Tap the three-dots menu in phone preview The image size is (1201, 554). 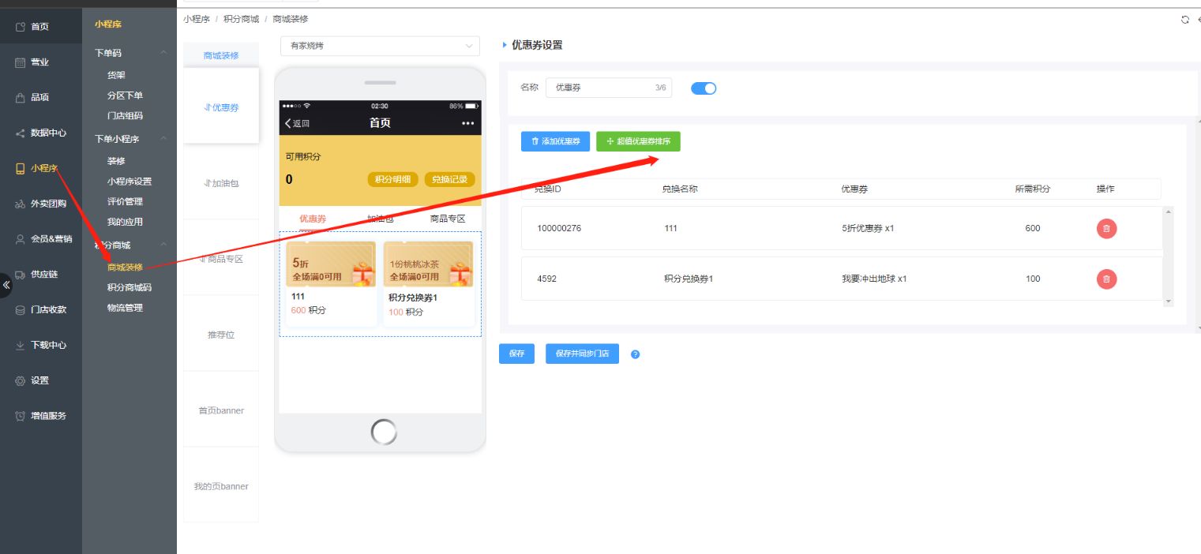(467, 123)
